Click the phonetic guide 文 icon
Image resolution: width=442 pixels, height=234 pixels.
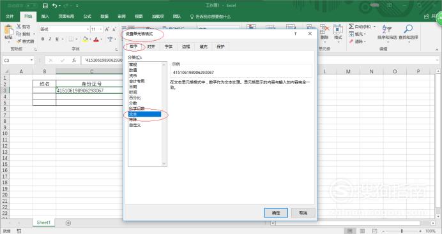(x=111, y=39)
